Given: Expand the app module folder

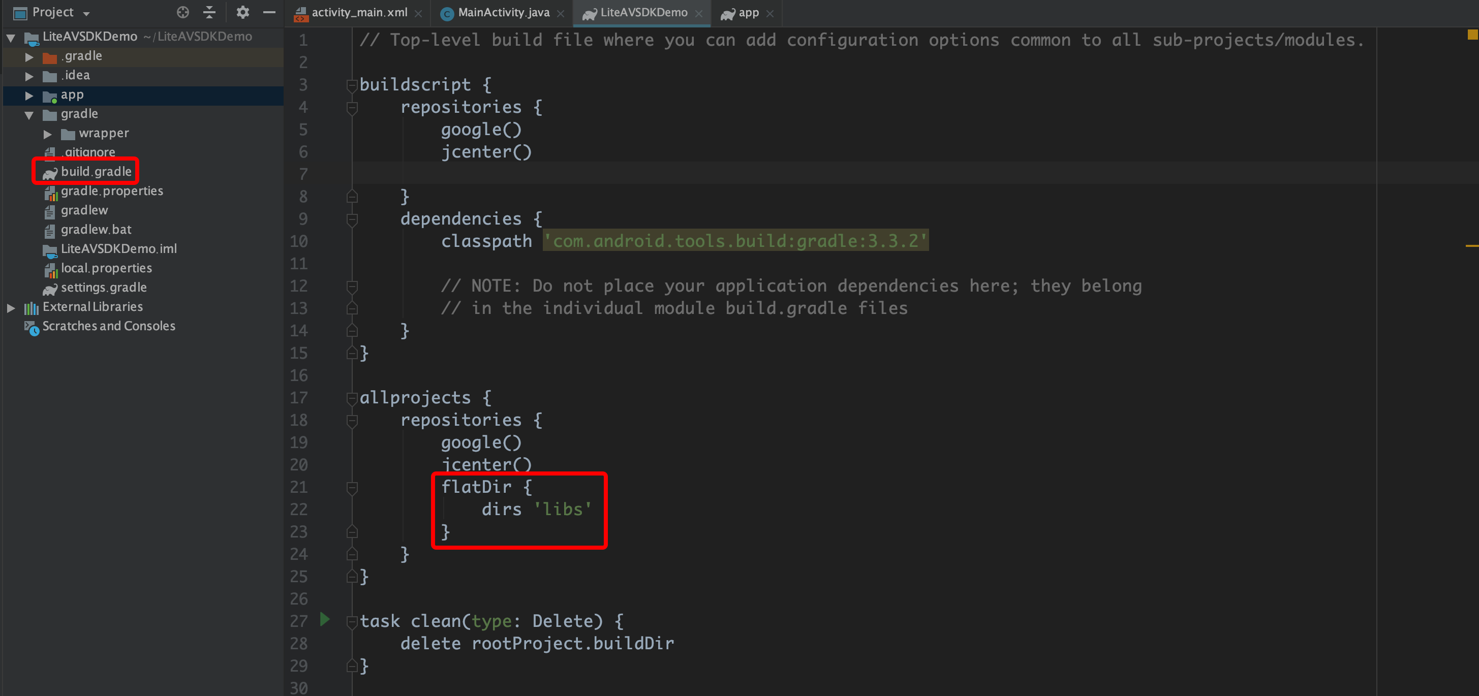Looking at the screenshot, I should pyautogui.click(x=29, y=95).
